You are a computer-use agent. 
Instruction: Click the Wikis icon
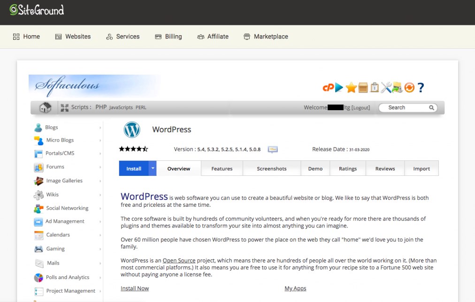point(38,195)
